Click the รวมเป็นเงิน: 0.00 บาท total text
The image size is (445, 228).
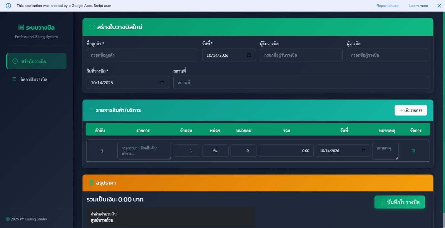click(115, 199)
